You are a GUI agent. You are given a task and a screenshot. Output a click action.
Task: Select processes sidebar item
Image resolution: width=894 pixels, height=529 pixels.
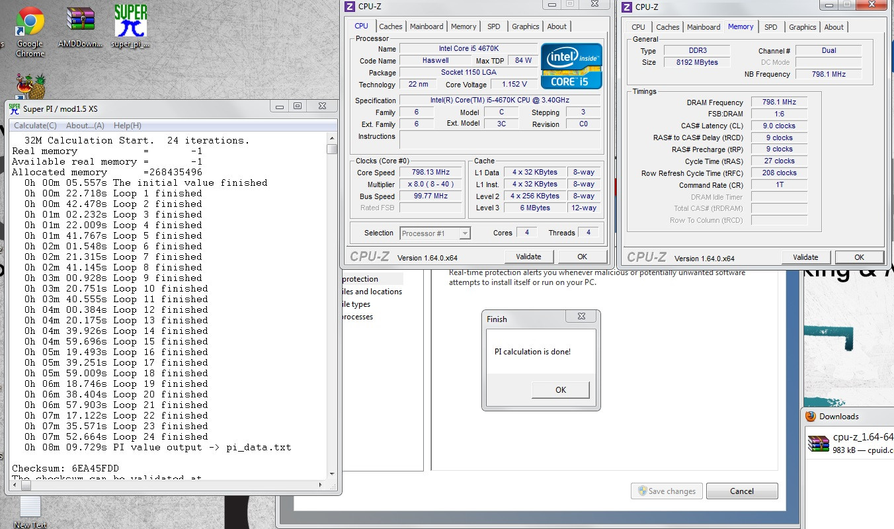point(358,317)
